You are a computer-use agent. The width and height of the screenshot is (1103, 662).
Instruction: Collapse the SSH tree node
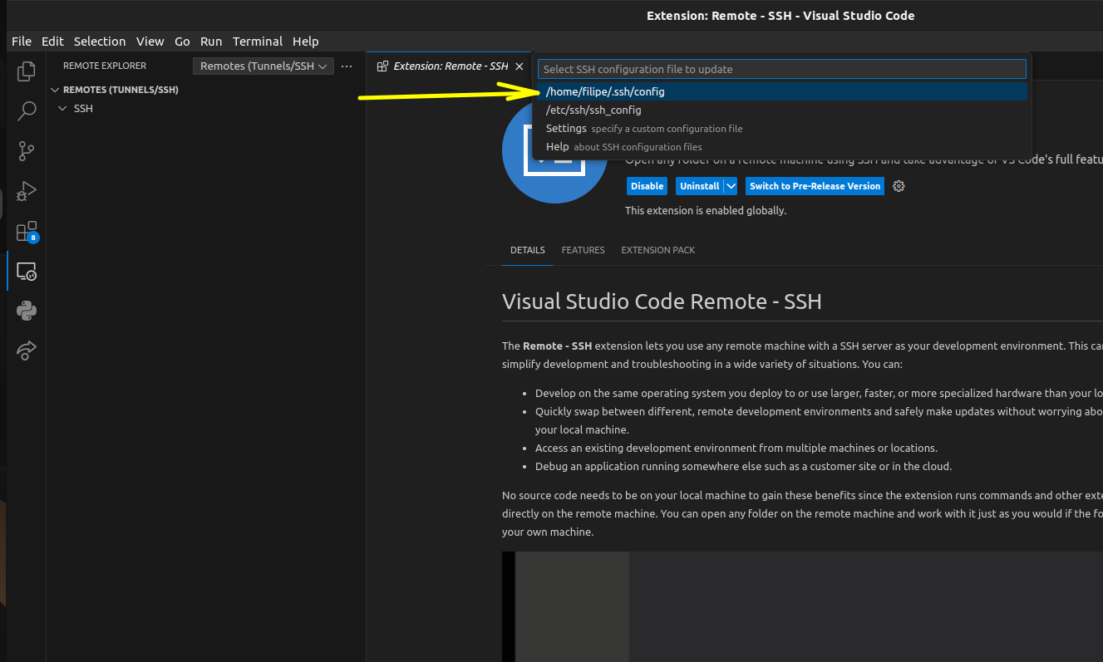pos(62,109)
